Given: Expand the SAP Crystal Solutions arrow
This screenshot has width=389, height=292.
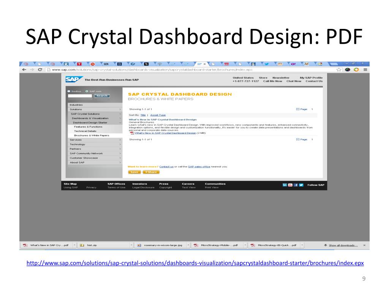Looking at the screenshot, I should (x=120, y=114).
